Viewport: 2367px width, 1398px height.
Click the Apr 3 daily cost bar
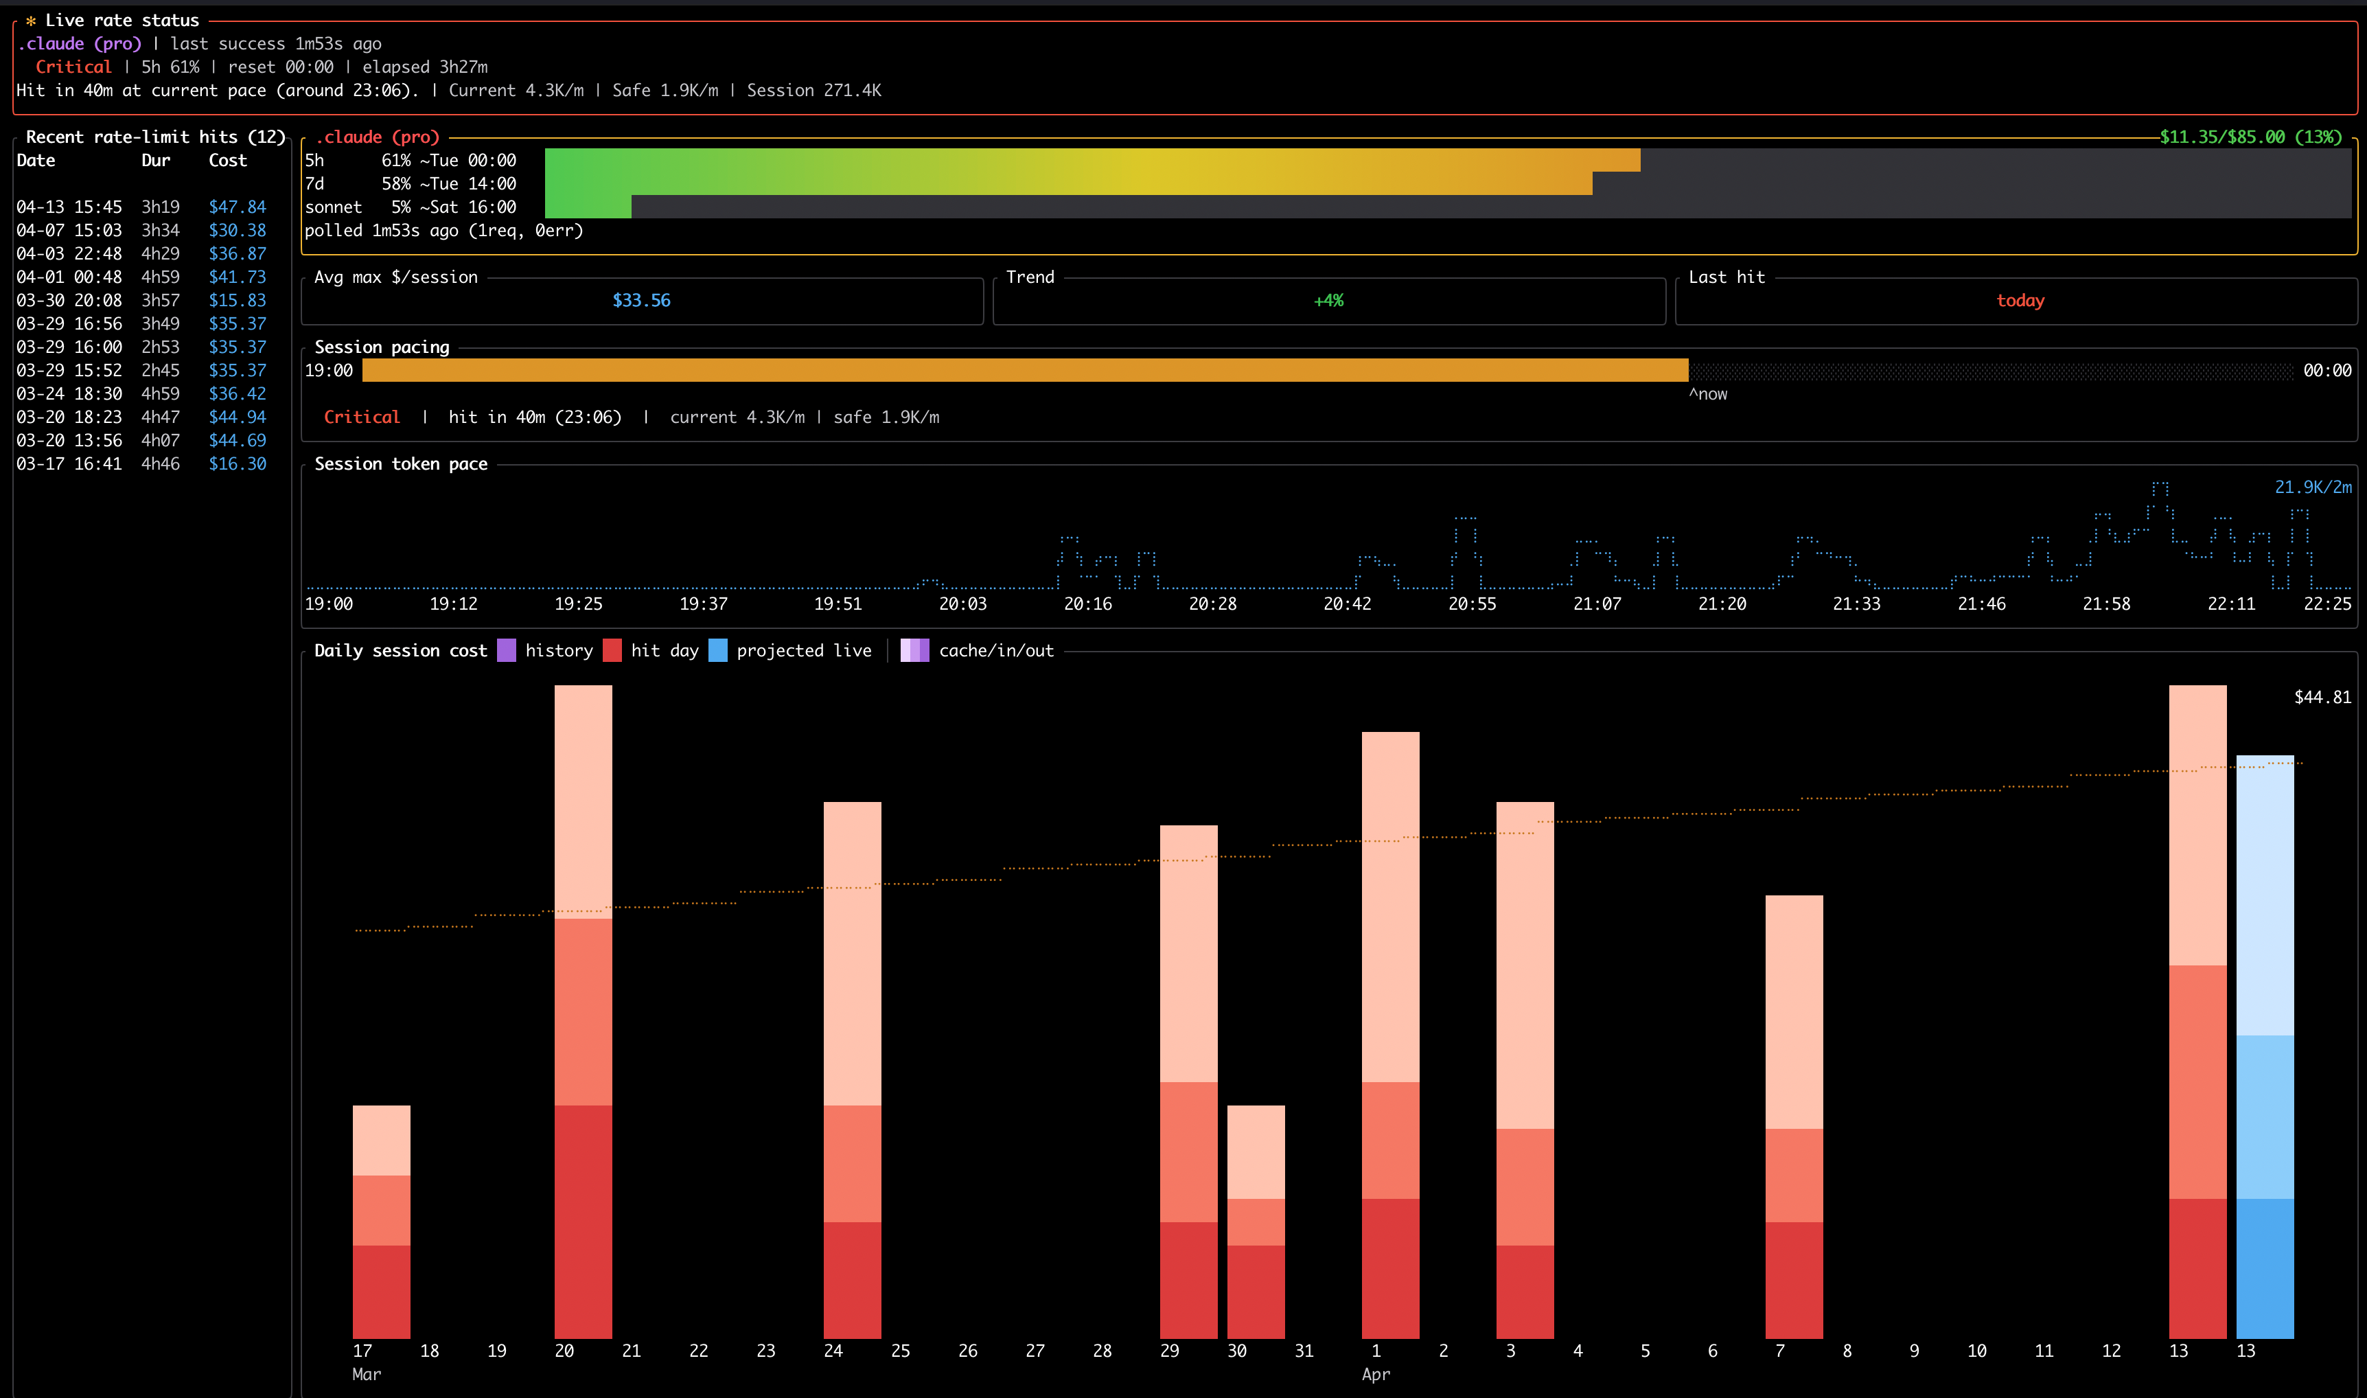click(1525, 1070)
